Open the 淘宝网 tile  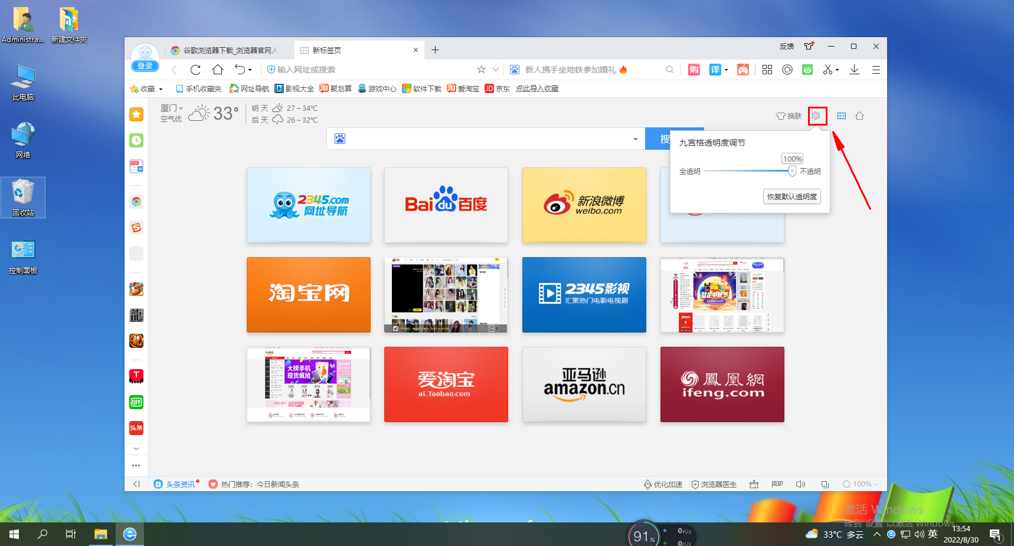[x=309, y=295]
